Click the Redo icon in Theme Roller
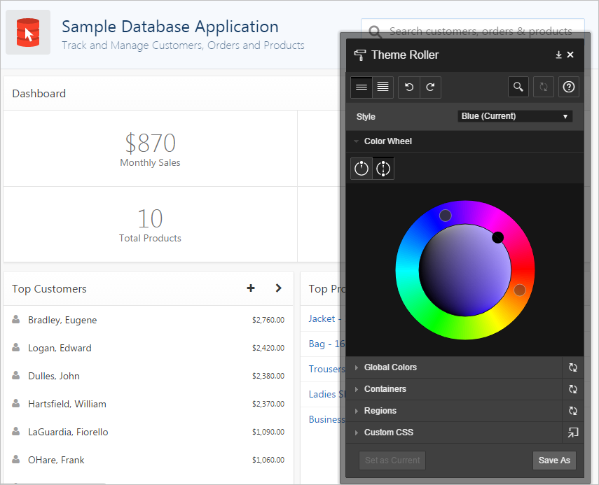The height and width of the screenshot is (485, 599). [430, 87]
